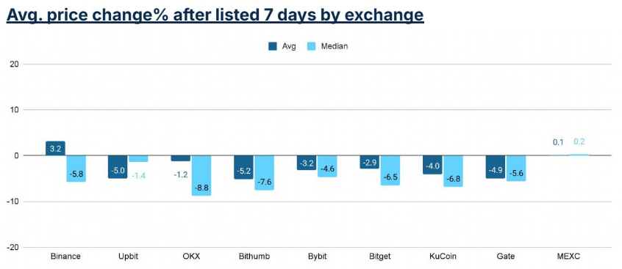Image resolution: width=622 pixels, height=269 pixels.
Task: Click the Avg legend text
Action: (x=289, y=46)
